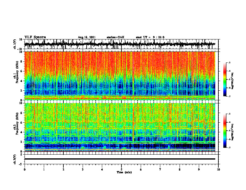Click inside the ch.1 spectrogram panel
246x190 pixels.
click(x=120, y=76)
